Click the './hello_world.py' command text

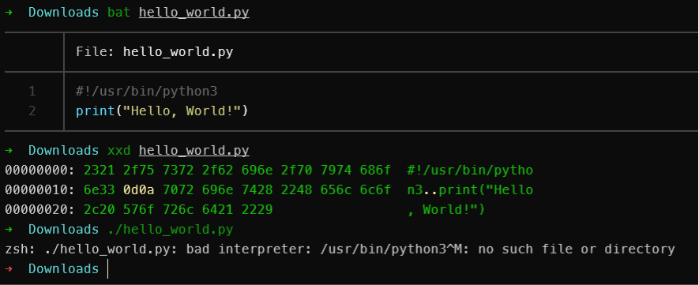coord(171,229)
